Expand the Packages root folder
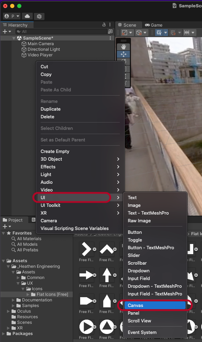This screenshot has height=342, width=202. coord(3,334)
